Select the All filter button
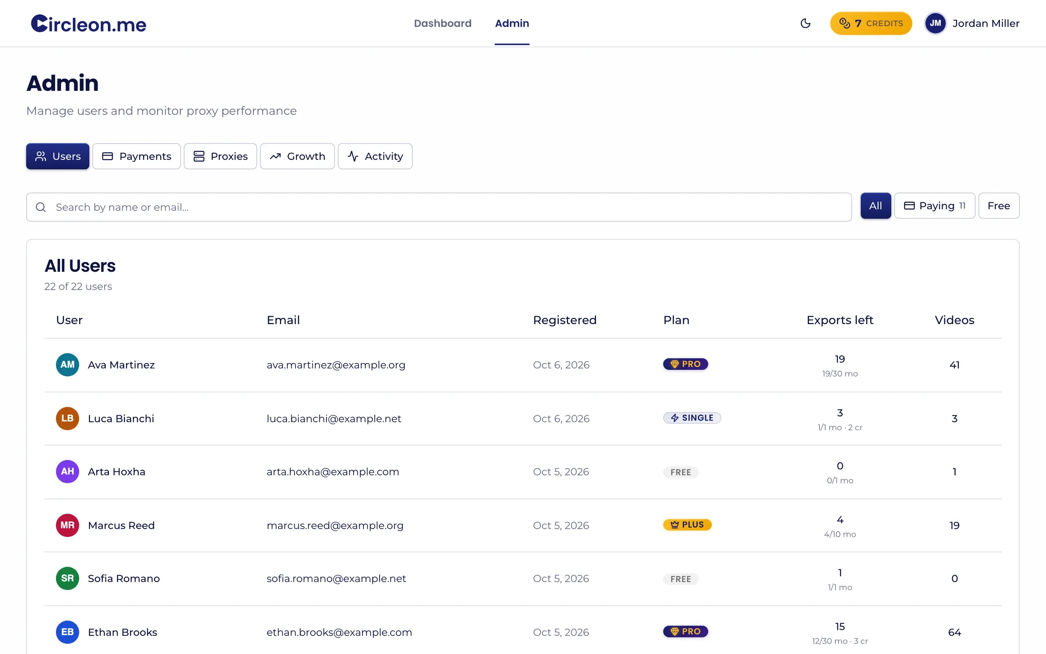 point(876,206)
